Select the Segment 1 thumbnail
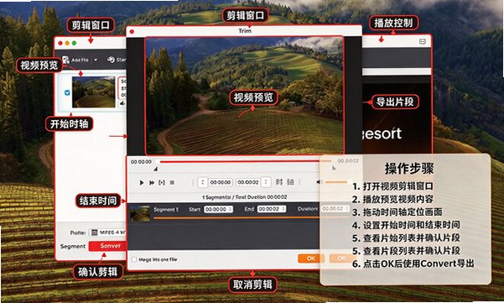 (140, 213)
